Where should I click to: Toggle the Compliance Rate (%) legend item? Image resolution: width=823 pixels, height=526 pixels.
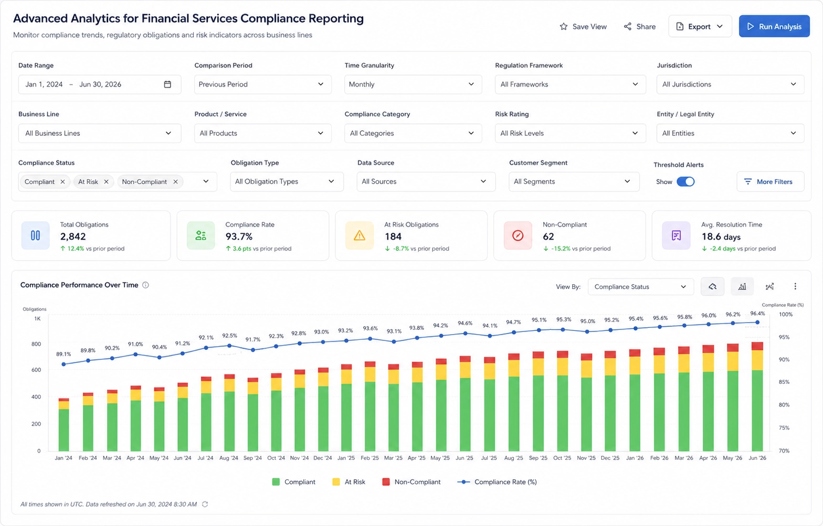click(x=497, y=482)
